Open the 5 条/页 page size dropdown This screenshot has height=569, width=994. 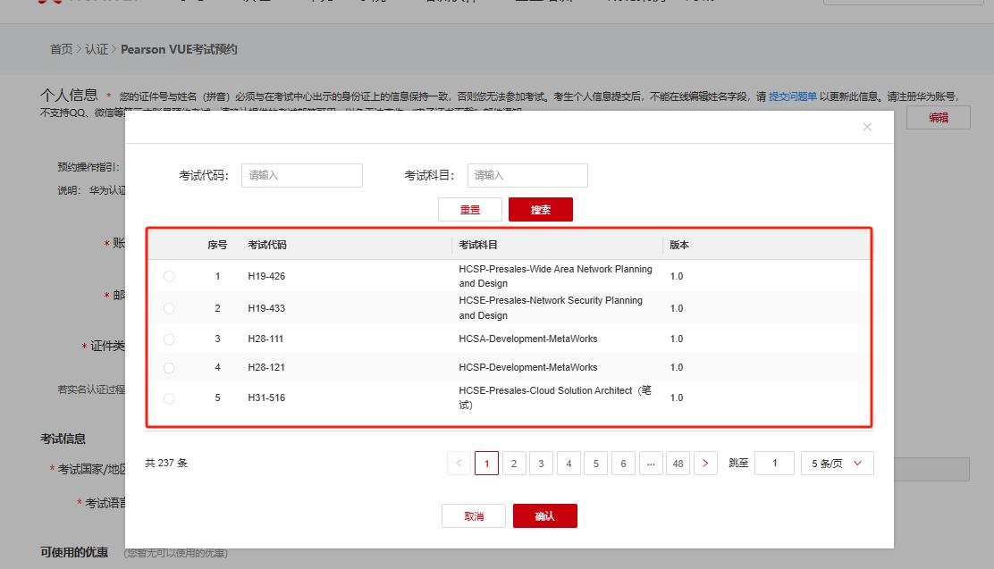[838, 464]
